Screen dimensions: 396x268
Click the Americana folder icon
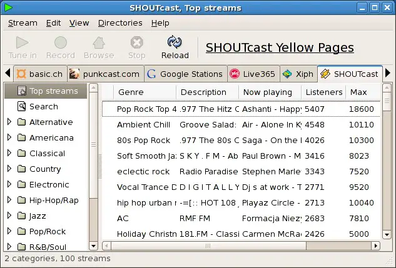(x=22, y=138)
